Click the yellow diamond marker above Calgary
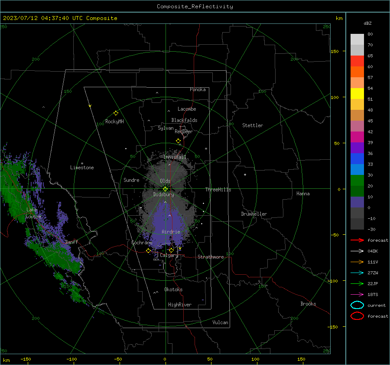Image resolution: width=390 pixels, height=365 pixels. point(171,250)
